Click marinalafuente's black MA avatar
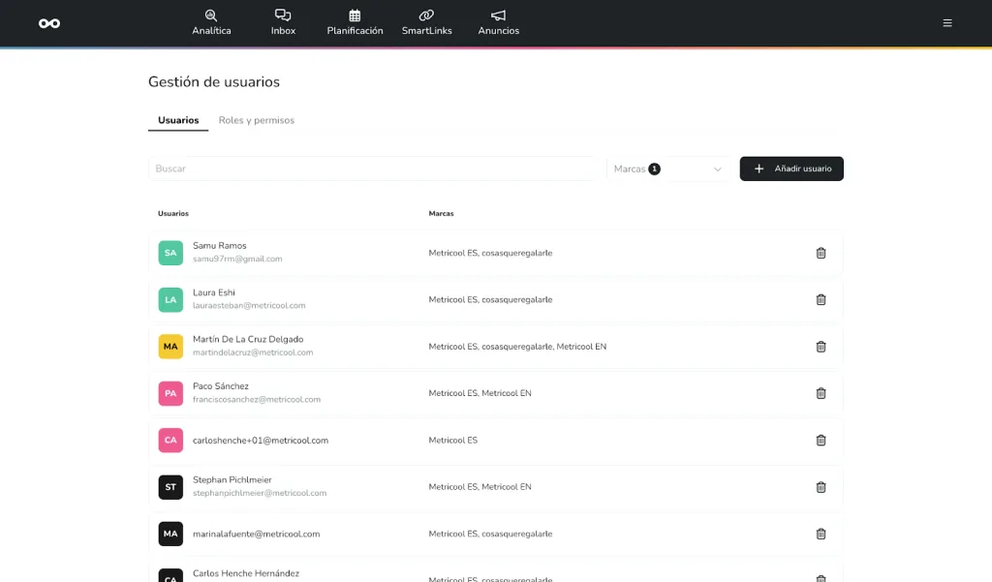The width and height of the screenshot is (992, 582). 170,534
